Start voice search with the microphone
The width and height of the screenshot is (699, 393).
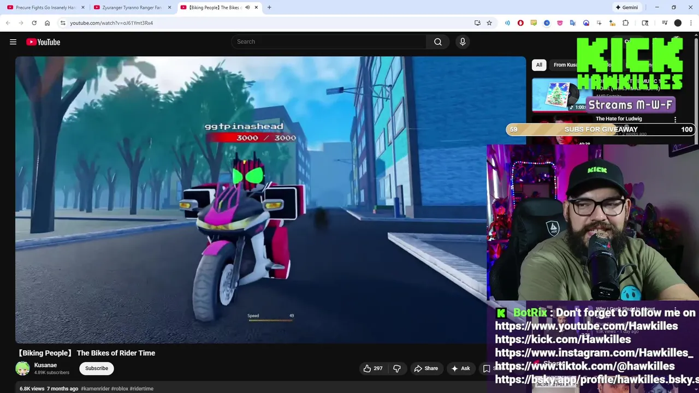463,42
